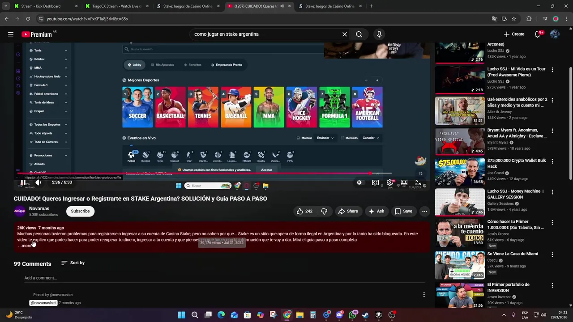Share the video
Image resolution: width=573 pixels, height=322 pixels.
(348, 211)
